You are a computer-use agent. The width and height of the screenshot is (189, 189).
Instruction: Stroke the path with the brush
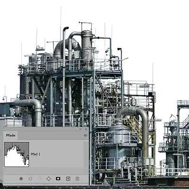(30, 179)
